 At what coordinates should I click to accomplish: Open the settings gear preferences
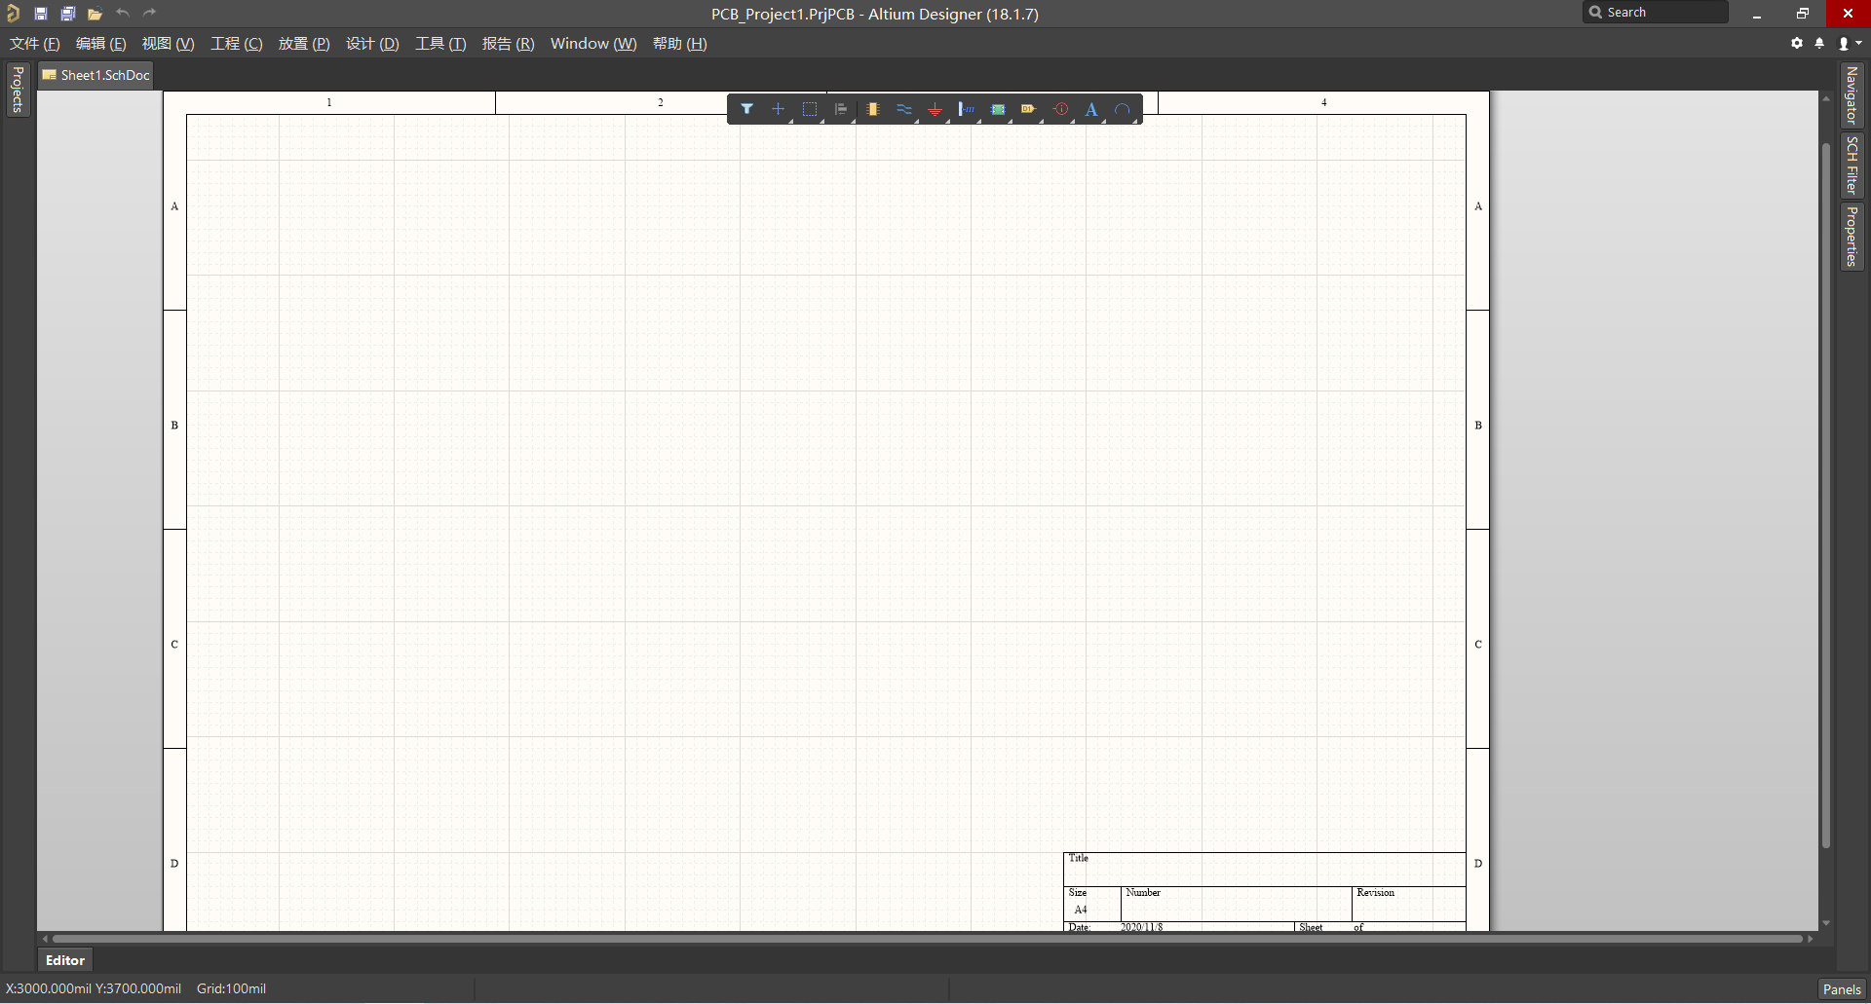pos(1797,43)
